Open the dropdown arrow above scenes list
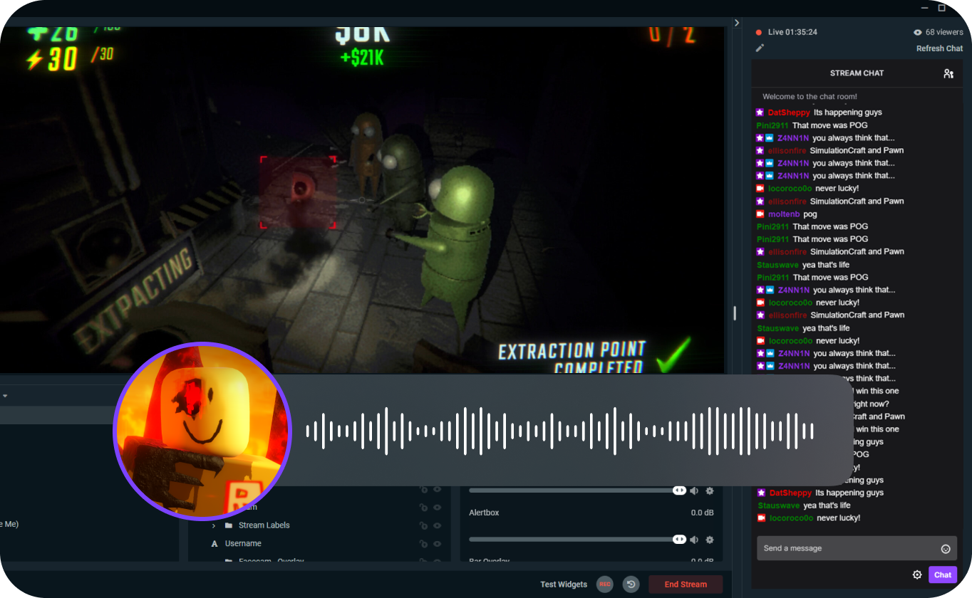 tap(5, 396)
